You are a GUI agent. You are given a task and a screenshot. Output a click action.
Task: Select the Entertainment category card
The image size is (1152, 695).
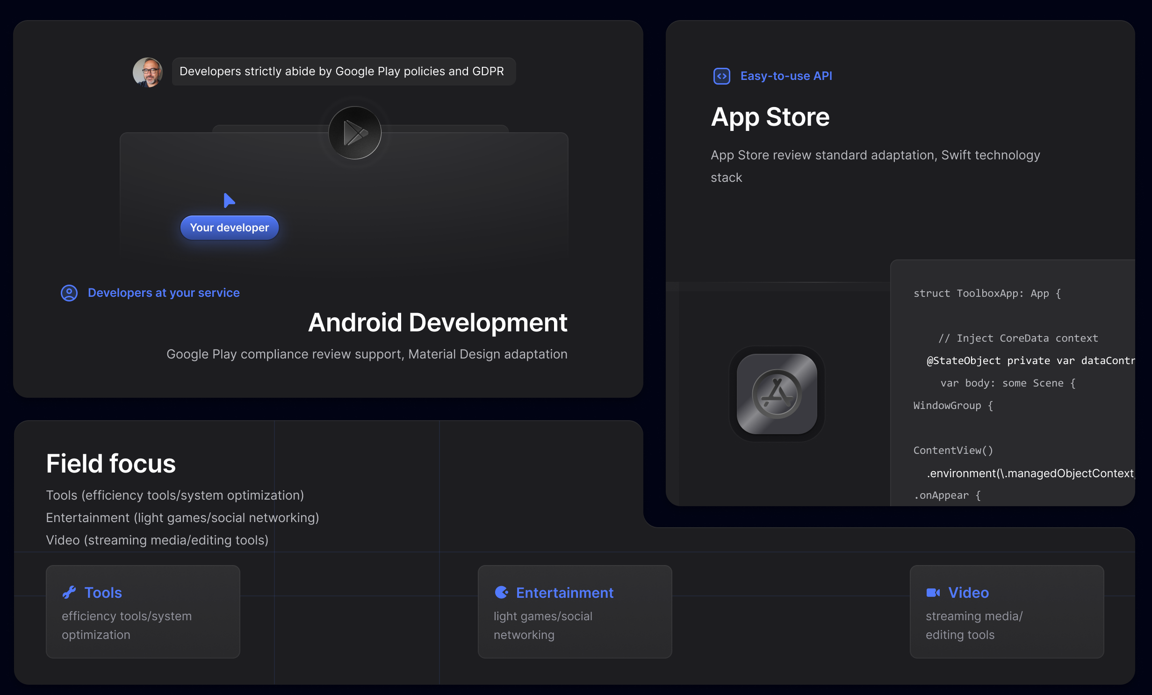coord(575,611)
